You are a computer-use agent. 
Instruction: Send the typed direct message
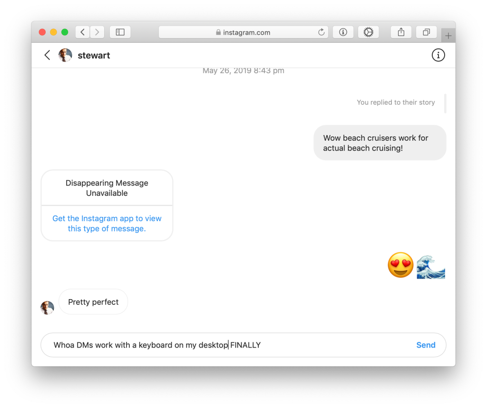pos(426,345)
